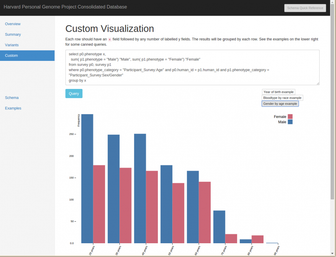The width and height of the screenshot is (336, 257).
Task: Click the Male legend color swatch
Action: (x=290, y=122)
